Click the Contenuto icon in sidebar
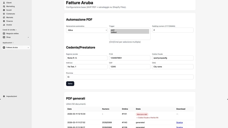Screen dimensions: 228x128 click(4, 14)
